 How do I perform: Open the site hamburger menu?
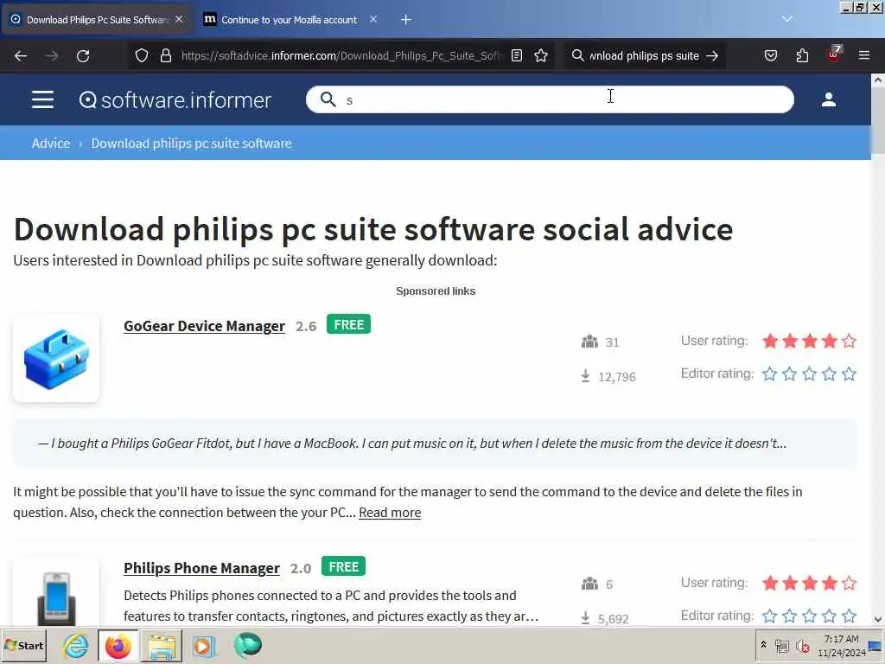pyautogui.click(x=43, y=99)
